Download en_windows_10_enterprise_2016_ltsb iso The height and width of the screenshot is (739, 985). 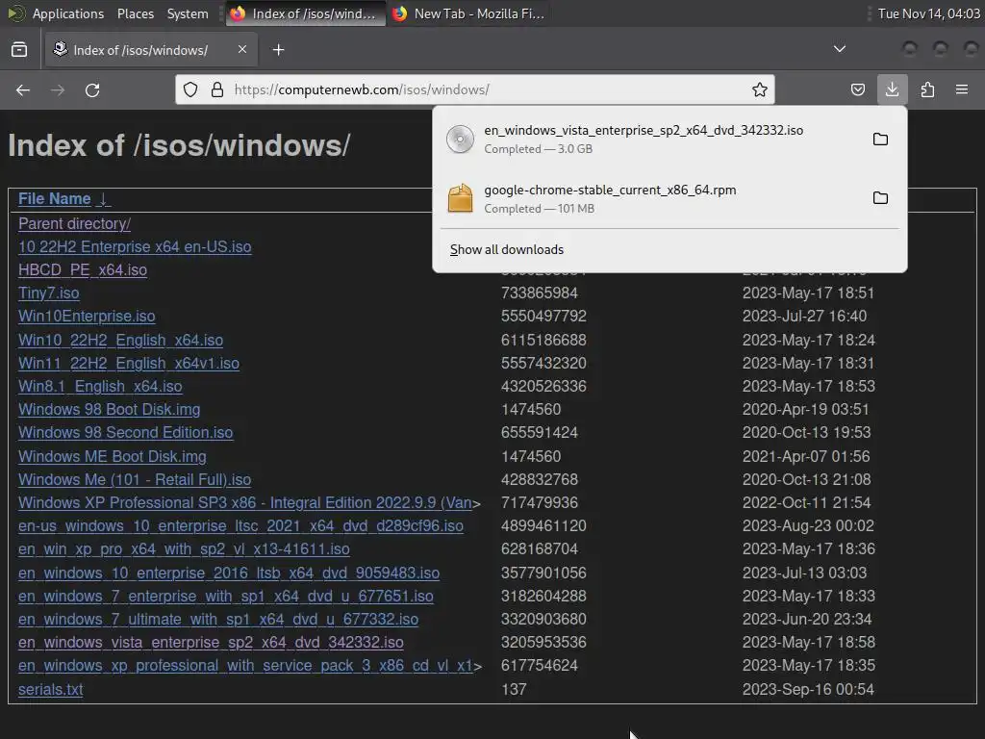tap(229, 573)
